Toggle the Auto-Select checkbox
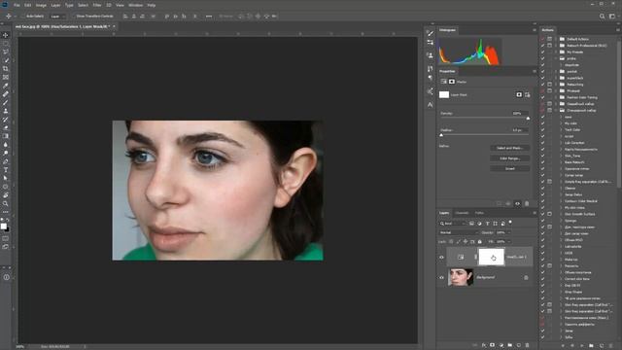 tap(23, 17)
